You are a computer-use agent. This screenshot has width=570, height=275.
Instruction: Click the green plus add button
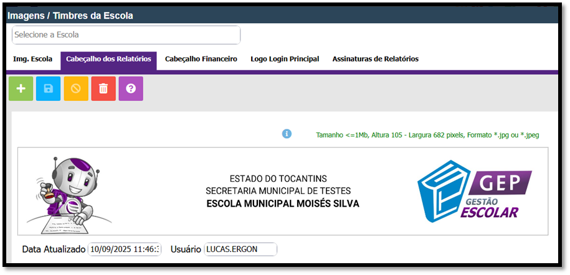(x=21, y=88)
